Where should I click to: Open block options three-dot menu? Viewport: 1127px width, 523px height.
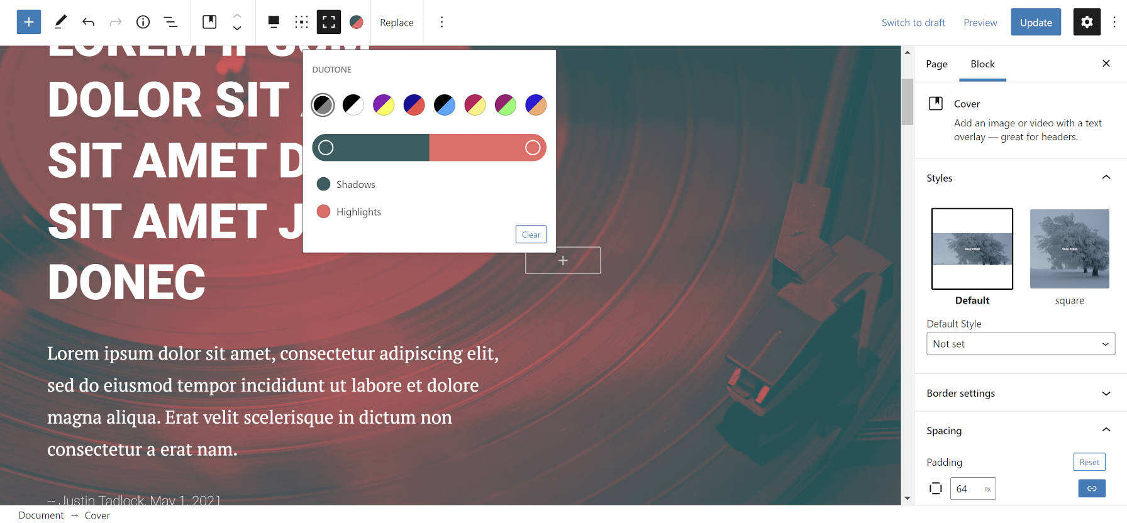coord(441,22)
